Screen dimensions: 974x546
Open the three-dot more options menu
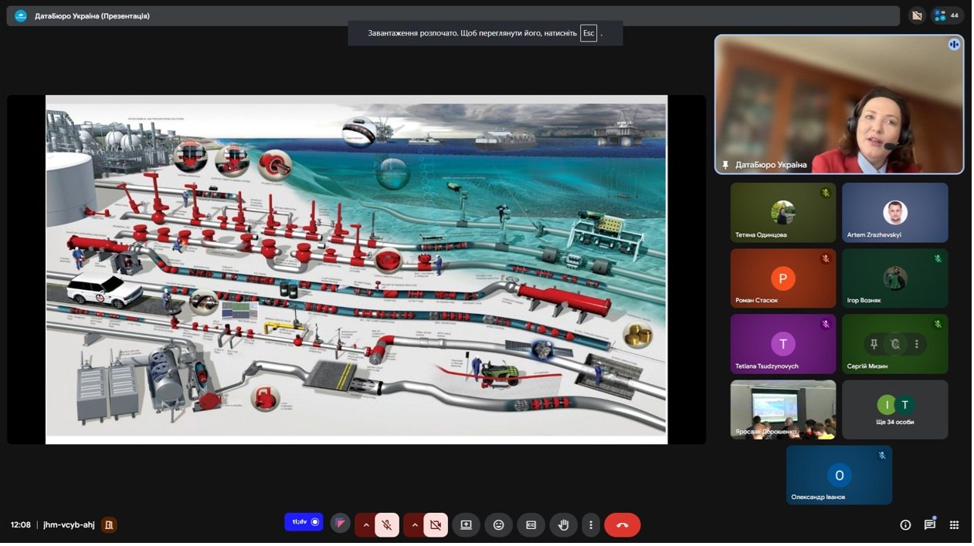(591, 525)
